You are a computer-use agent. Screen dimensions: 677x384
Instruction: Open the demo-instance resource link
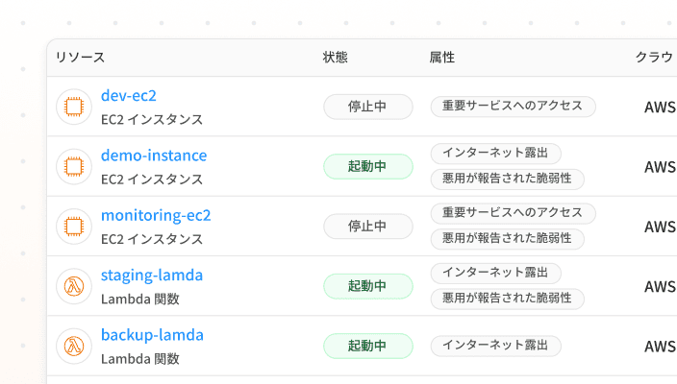pyautogui.click(x=154, y=155)
